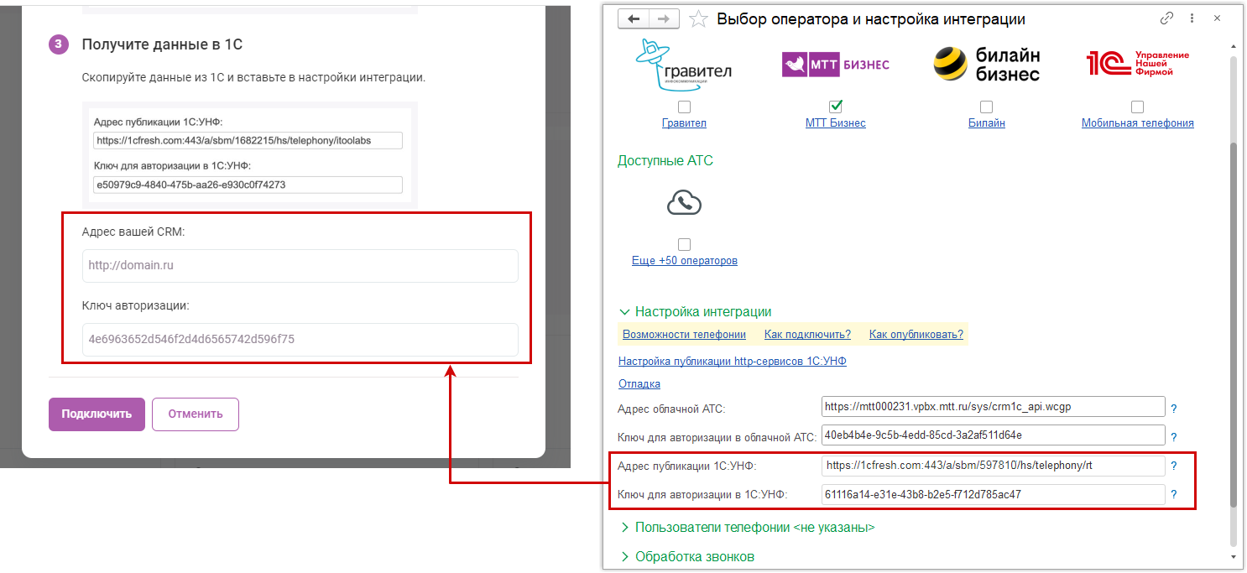Open the Как опубликовать? link
This screenshot has width=1247, height=573.
916,335
